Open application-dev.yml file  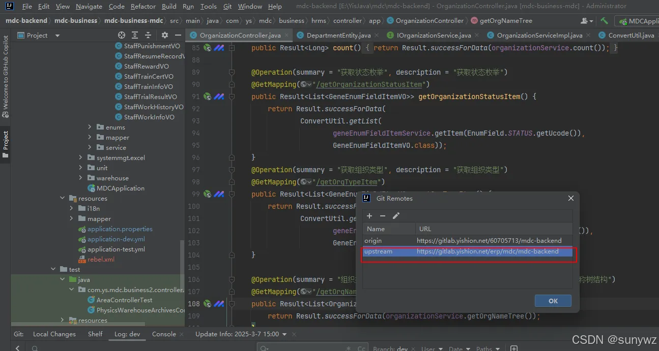[x=116, y=239]
